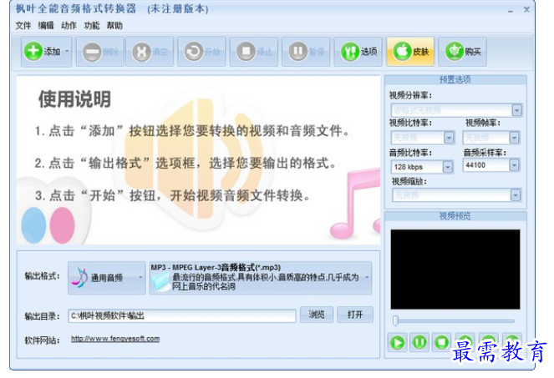Expand the 视频分辨率 dropdown
The height and width of the screenshot is (378, 554).
pos(516,110)
